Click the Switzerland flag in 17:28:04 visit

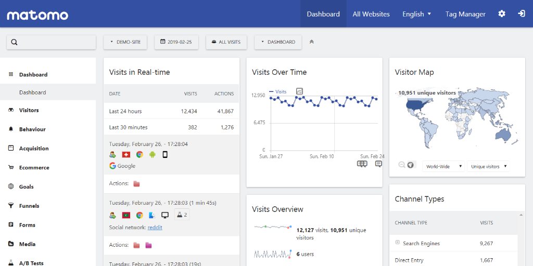pyautogui.click(x=126, y=155)
